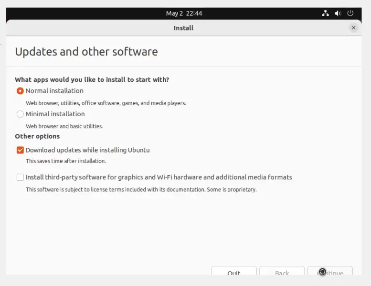Click the license terms proprietary note text
Screen dimensions: 371x286
click(141, 189)
